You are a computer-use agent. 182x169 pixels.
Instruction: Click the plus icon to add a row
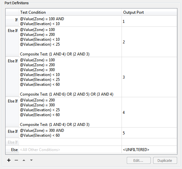pos(9,160)
